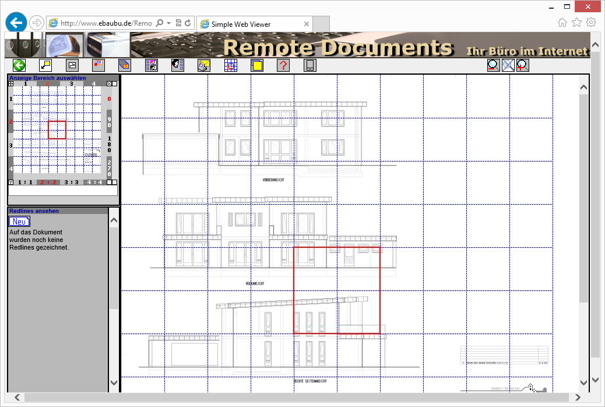The height and width of the screenshot is (407, 605).
Task: Set rotation to 270 degrees
Action: tap(109, 168)
